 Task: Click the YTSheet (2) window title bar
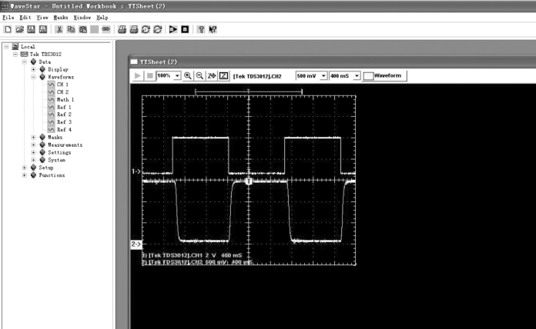point(332,61)
